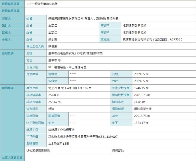Select coverage ratio 25.68 %
The height and width of the screenshot is (161, 196).
pyautogui.click(x=54, y=95)
